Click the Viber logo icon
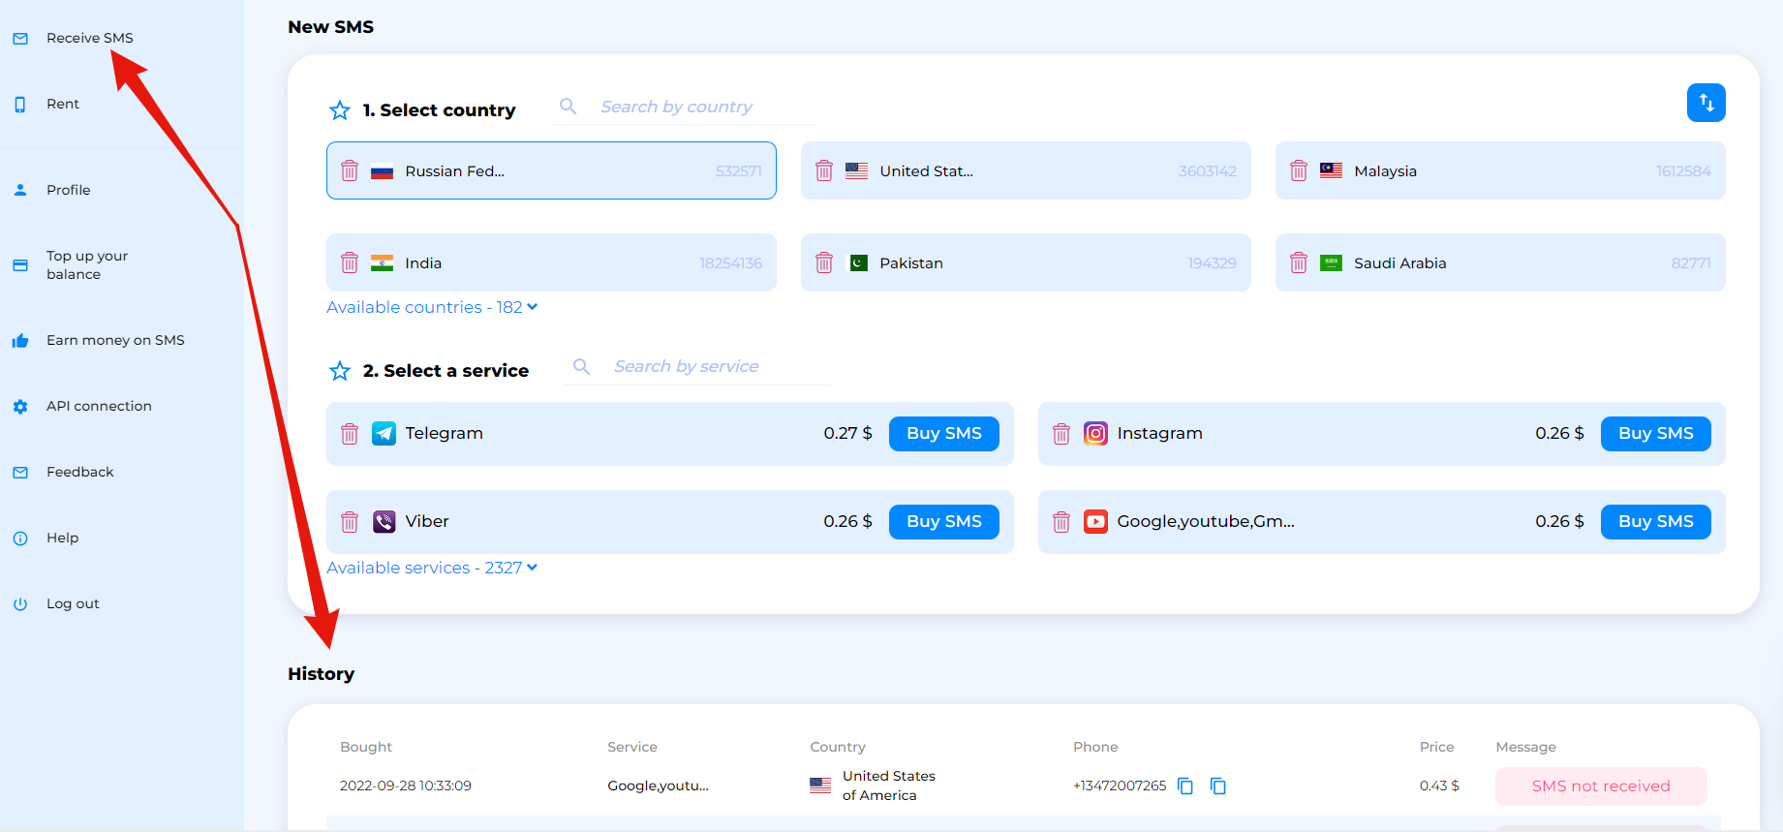1783x832 pixels. (x=384, y=522)
